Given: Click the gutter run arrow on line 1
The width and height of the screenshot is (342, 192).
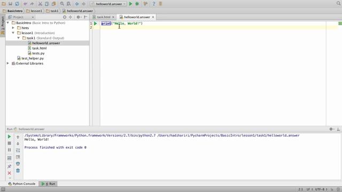Looking at the screenshot, I should coord(96,23).
